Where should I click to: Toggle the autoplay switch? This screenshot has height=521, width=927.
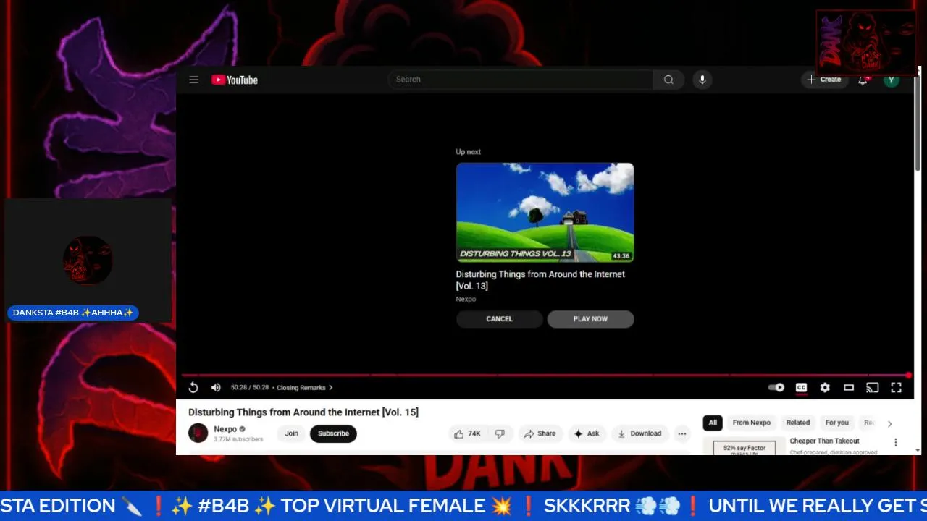point(776,388)
